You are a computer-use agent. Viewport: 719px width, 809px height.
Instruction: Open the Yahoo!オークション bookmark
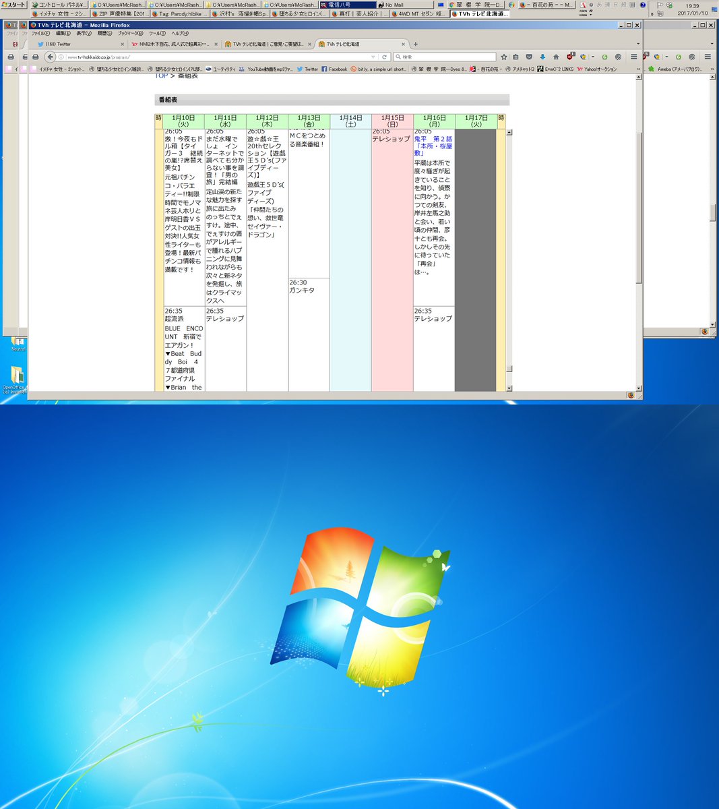[595, 69]
